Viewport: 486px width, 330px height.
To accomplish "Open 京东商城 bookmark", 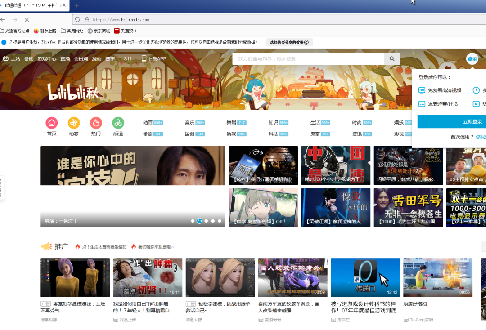I will click(x=99, y=31).
